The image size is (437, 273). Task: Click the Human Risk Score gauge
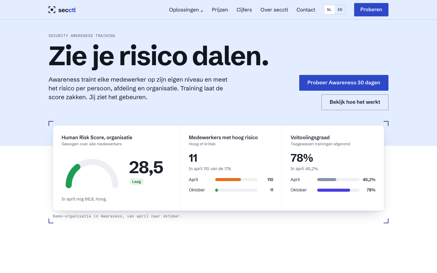click(92, 174)
